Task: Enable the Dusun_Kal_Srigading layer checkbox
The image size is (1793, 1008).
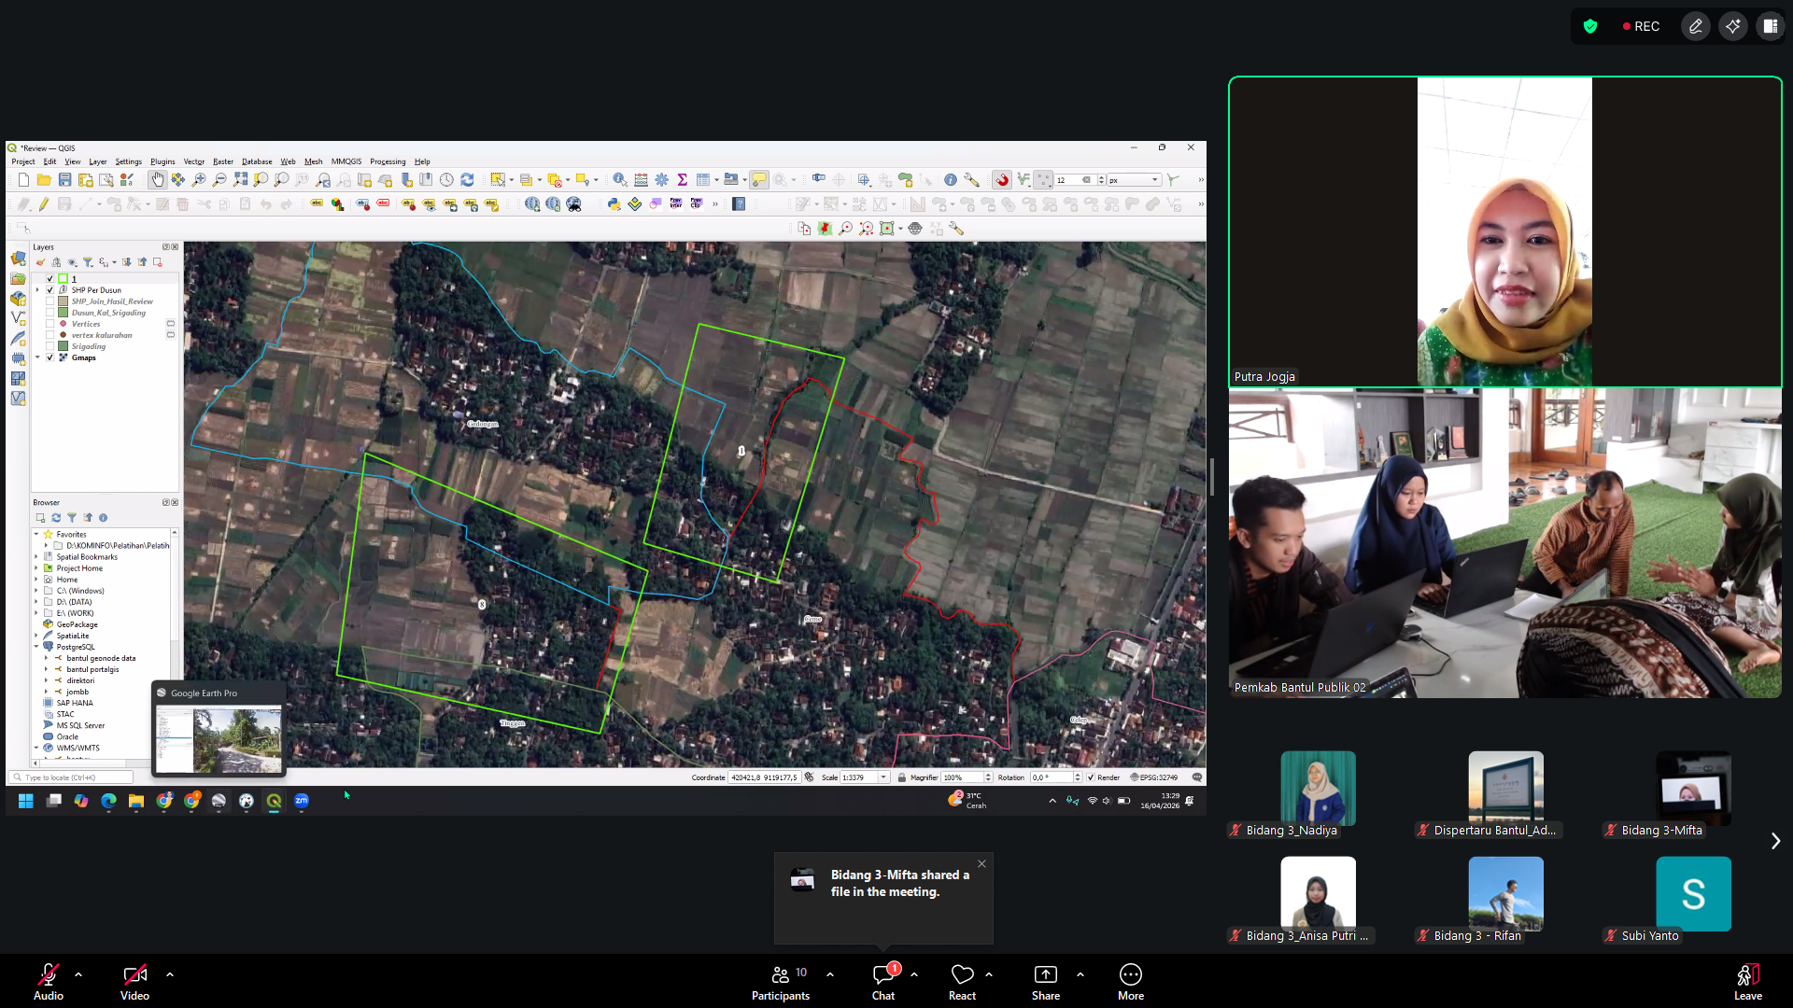Action: (x=50, y=313)
